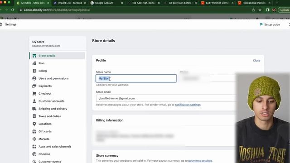Reload the page with browser refresh icon
The height and width of the screenshot is (163, 290).
pyautogui.click(x=13, y=10)
